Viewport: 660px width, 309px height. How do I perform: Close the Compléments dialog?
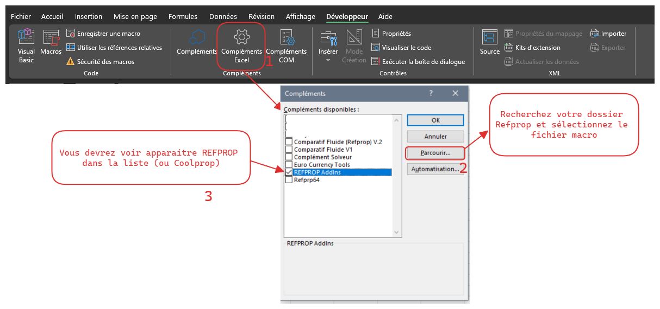pyautogui.click(x=456, y=93)
